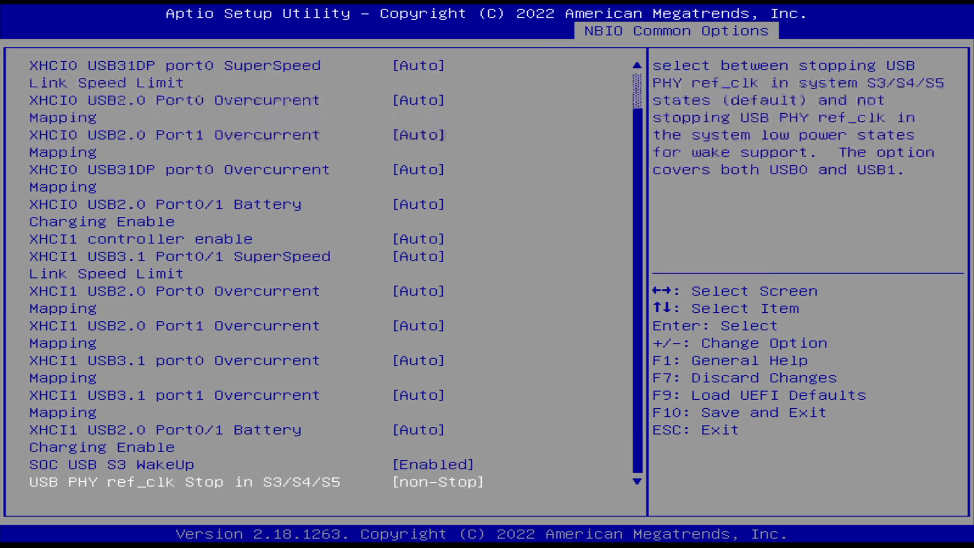
Task: Click the Enter: Select key hint
Action: (715, 326)
